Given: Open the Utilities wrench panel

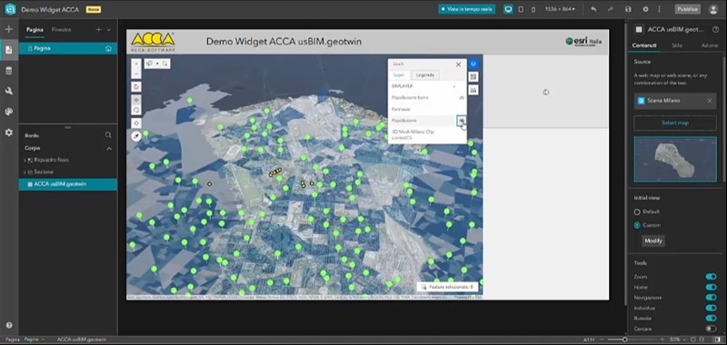Looking at the screenshot, I should (9, 91).
